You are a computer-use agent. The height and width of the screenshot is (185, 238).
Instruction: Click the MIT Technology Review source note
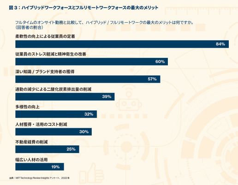[39, 178]
